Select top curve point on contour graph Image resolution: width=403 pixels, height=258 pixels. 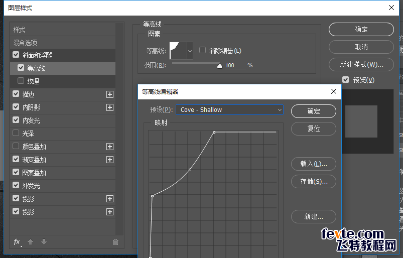(x=214, y=133)
